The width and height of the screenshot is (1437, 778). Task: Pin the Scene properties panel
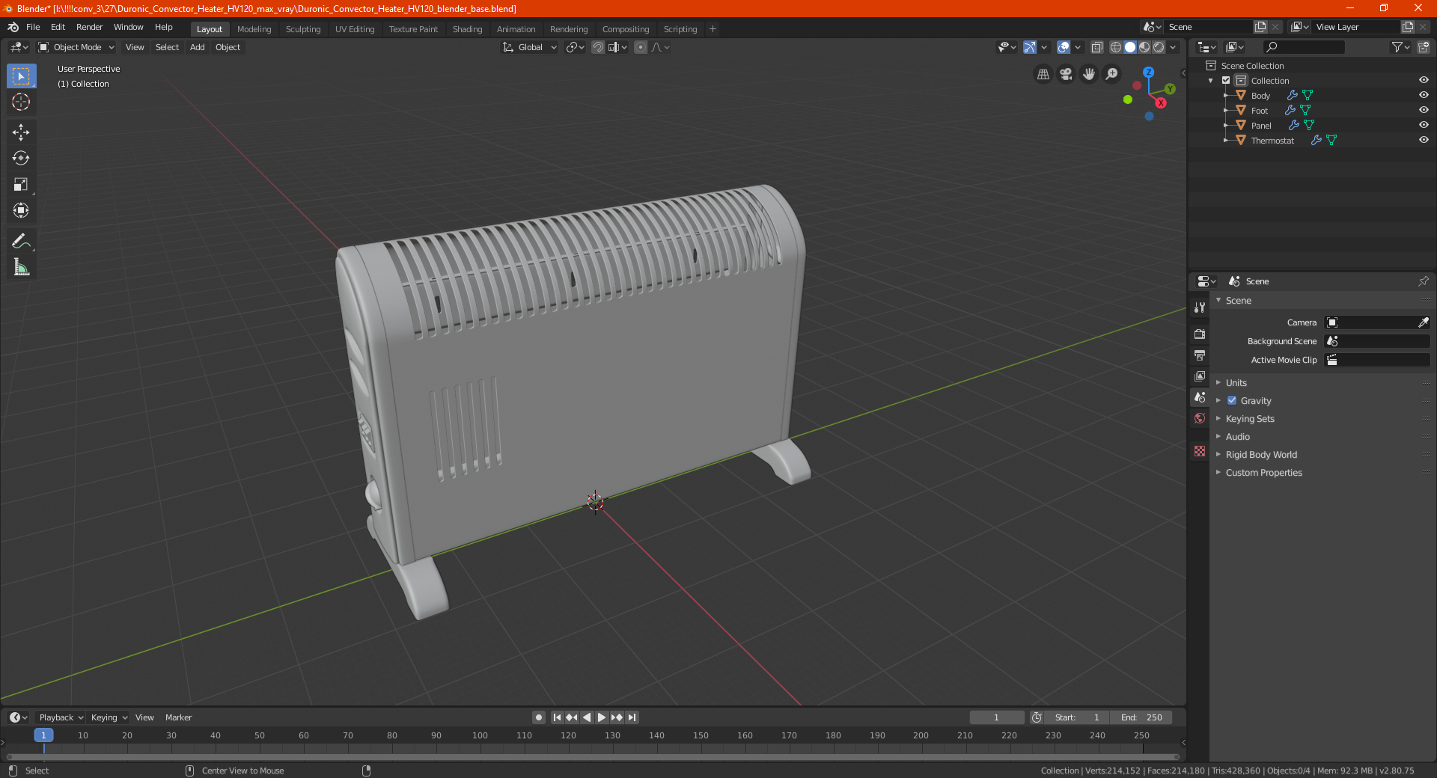(1423, 281)
